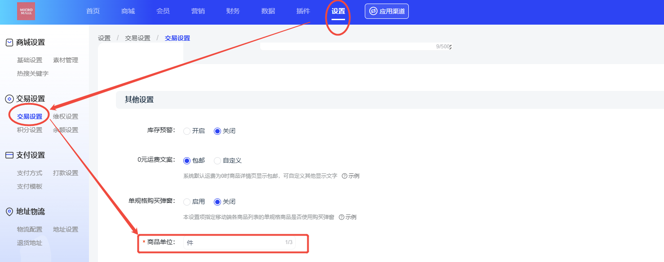Click the swap icon in 应用渠道
The width and height of the screenshot is (664, 262).
coord(373,11)
